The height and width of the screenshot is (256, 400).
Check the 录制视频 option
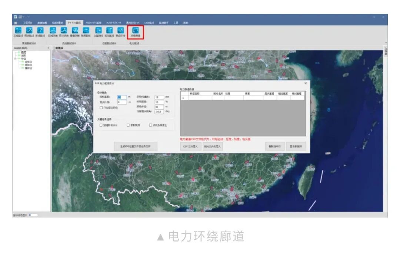128,125
